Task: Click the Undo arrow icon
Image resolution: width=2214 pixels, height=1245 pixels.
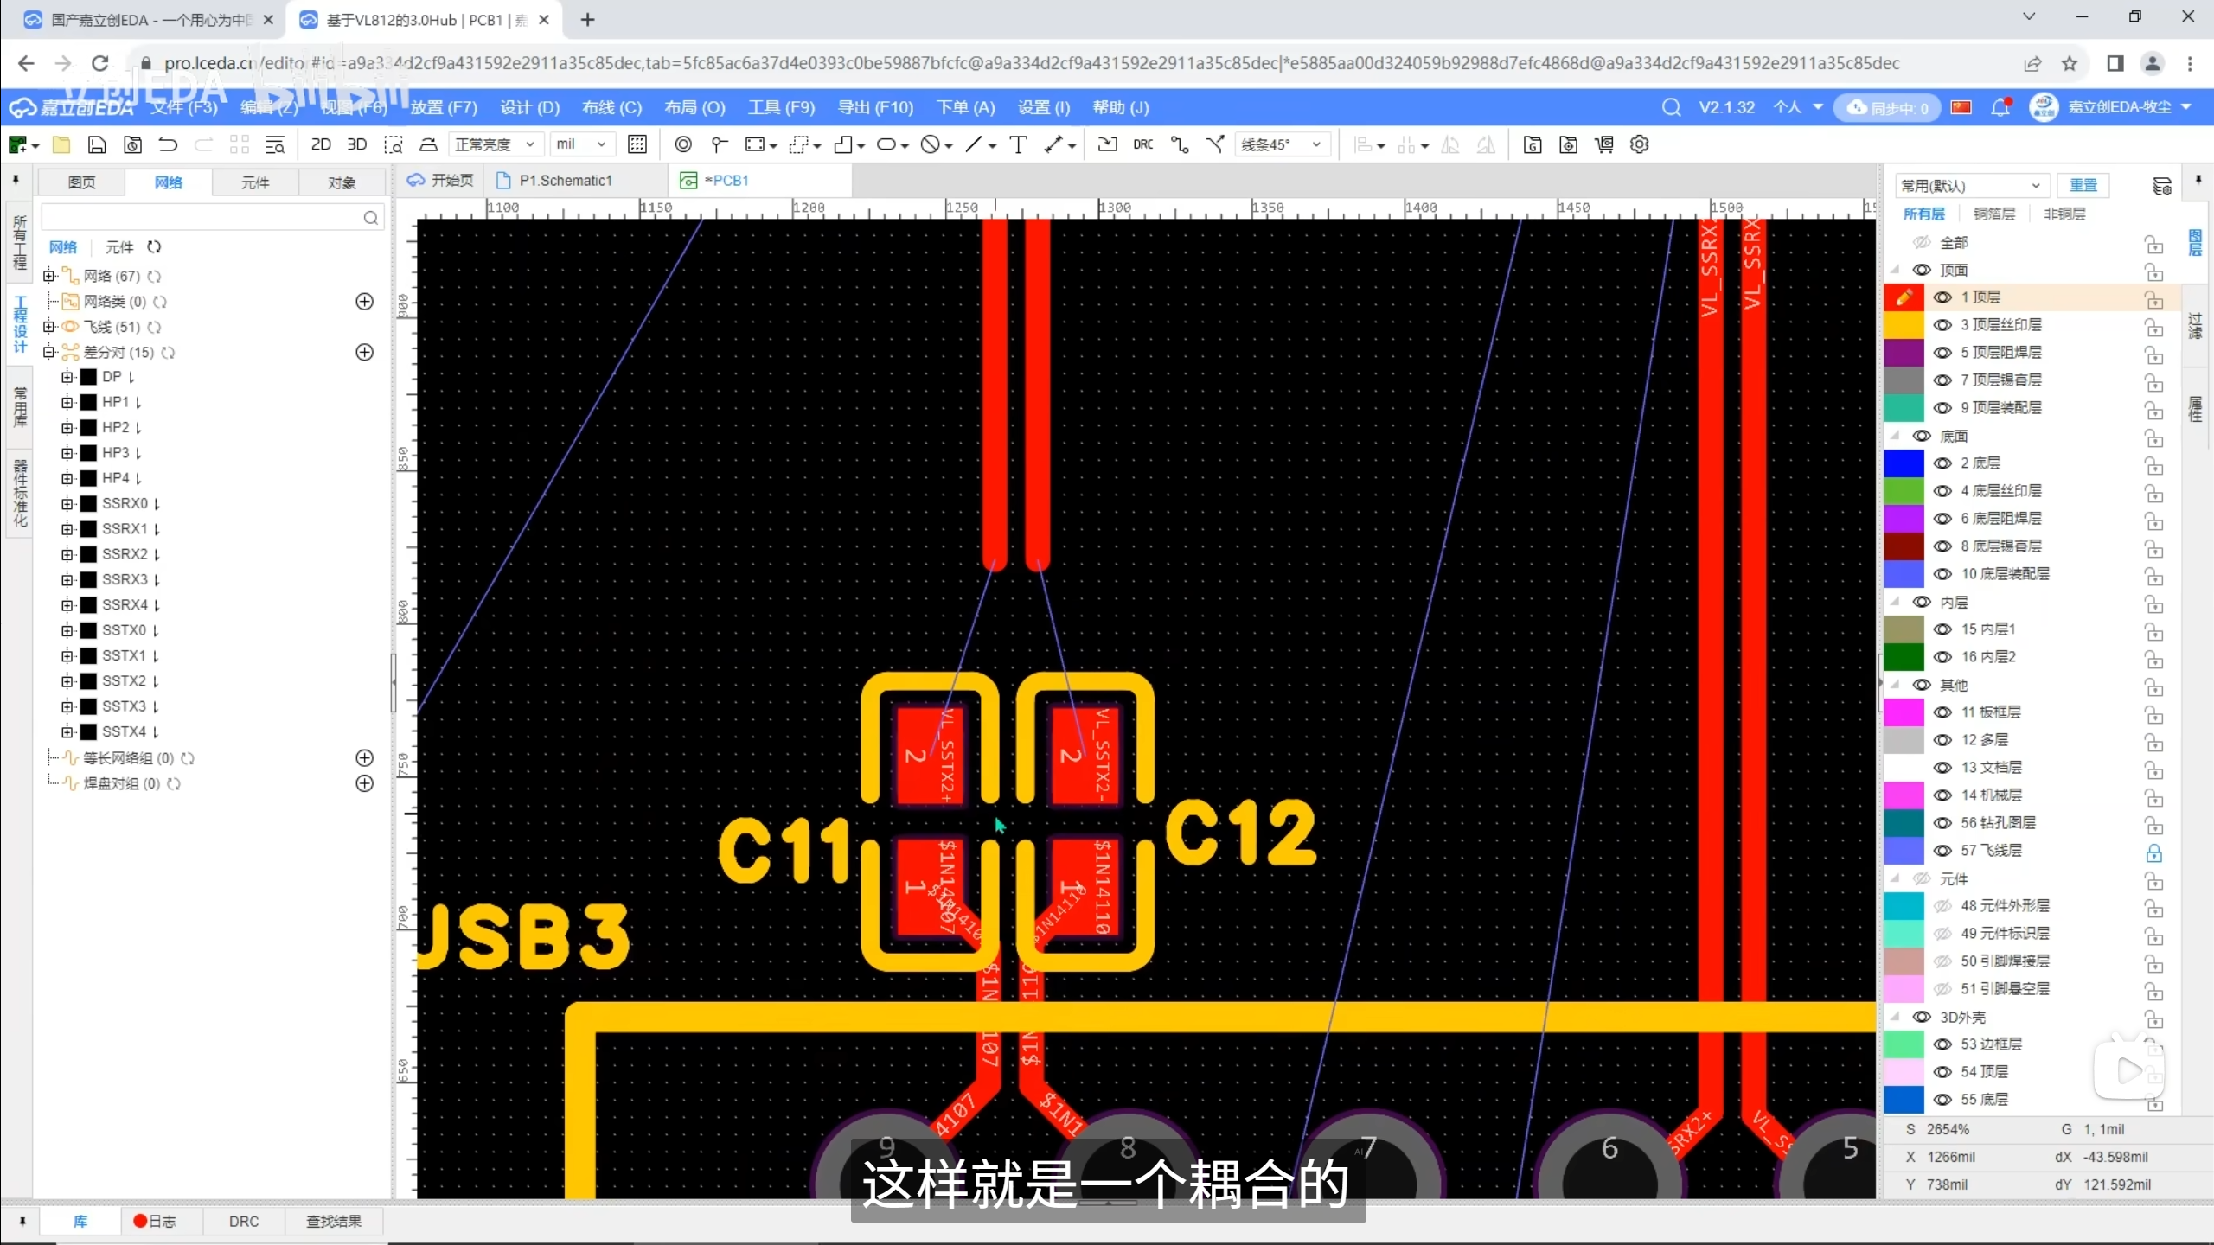Action: (168, 144)
